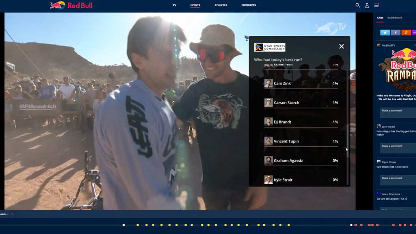The image size is (416, 234).
Task: Jump to the last yellow timeline marker
Action: (x=289, y=225)
